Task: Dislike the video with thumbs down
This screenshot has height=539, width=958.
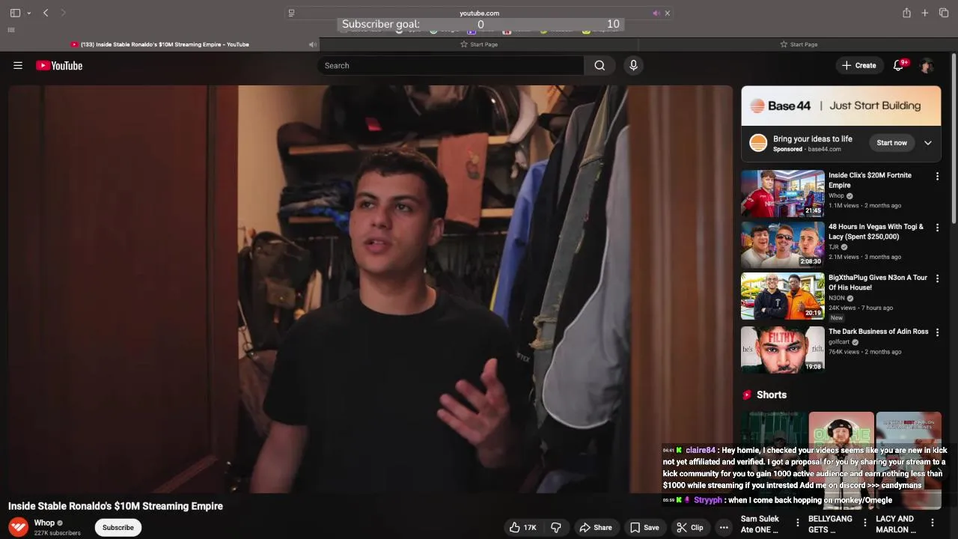Action: pos(556,528)
